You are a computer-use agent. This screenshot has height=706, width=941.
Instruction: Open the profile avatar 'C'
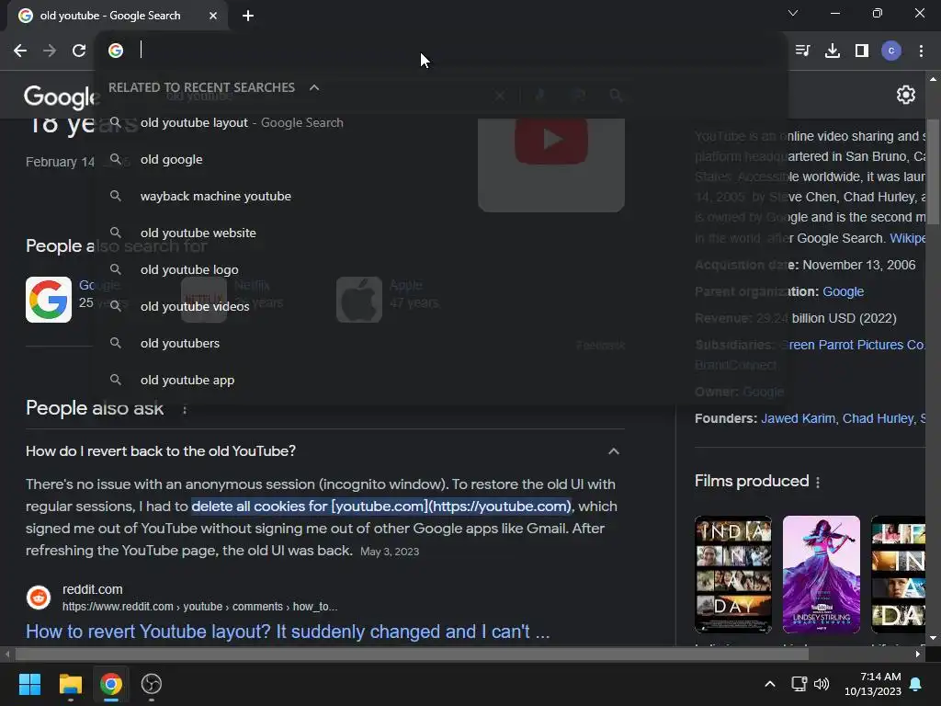pyautogui.click(x=891, y=51)
